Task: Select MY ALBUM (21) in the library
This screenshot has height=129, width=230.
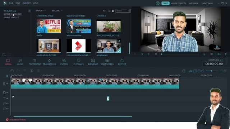Action: click(x=10, y=11)
